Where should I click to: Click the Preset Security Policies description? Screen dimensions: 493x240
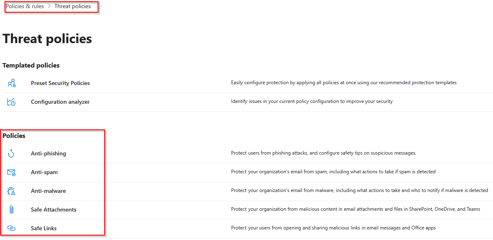click(x=344, y=83)
